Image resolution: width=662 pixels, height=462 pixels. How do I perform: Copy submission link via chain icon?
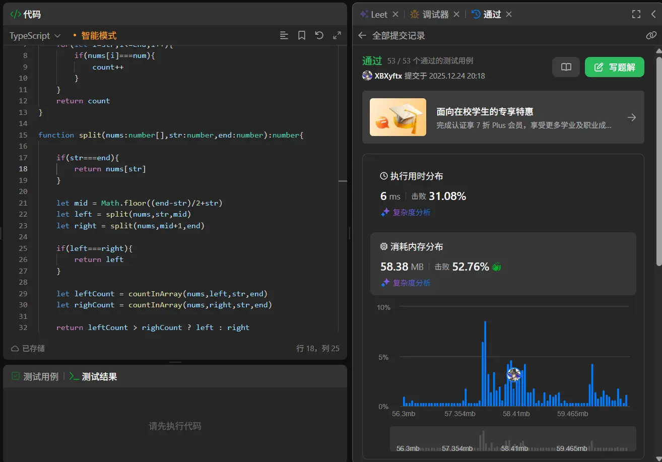tap(651, 35)
